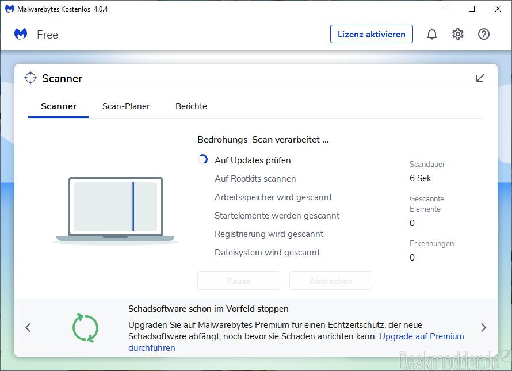Click 'Auf Updates prüfen' step
Viewport: 512px width, 371px height.
click(253, 160)
